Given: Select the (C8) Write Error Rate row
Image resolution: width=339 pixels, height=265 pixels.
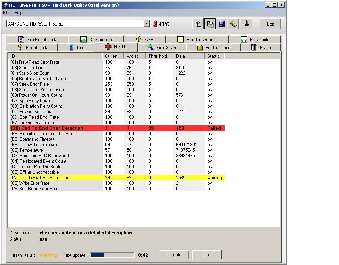Looking at the screenshot, I should pos(117,183).
